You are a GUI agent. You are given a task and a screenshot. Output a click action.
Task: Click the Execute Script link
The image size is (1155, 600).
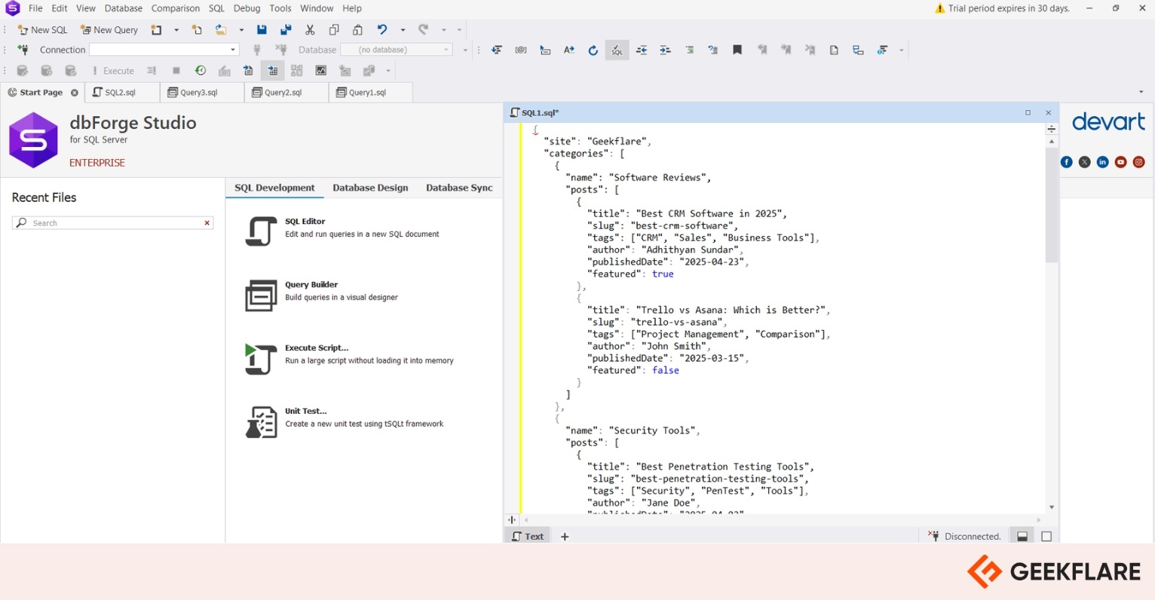click(x=317, y=348)
